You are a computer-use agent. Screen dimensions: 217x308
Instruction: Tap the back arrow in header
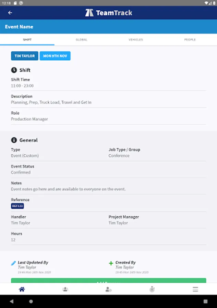10,13
